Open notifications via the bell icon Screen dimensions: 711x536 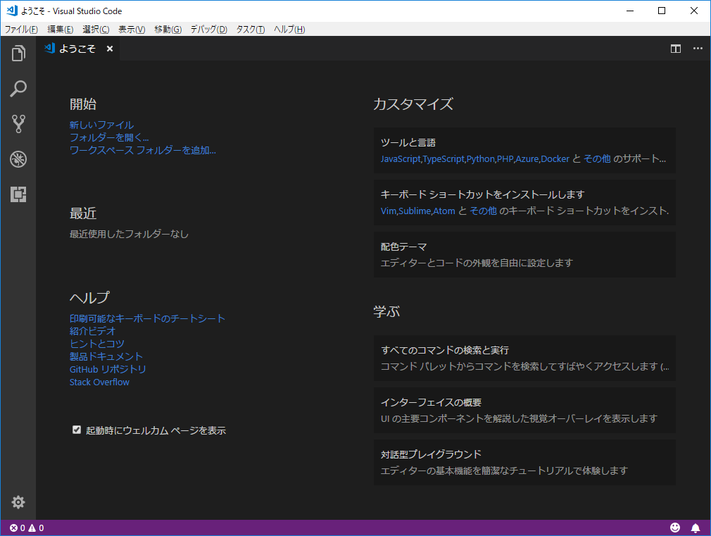696,527
